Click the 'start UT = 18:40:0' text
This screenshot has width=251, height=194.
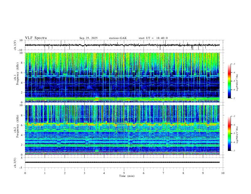click(153, 38)
